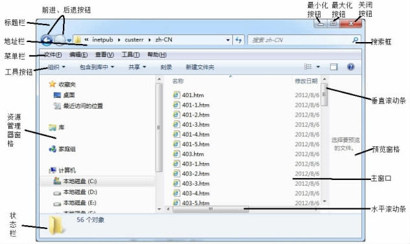
Task: Toggle the preview pane button
Action: pyautogui.click(x=334, y=67)
